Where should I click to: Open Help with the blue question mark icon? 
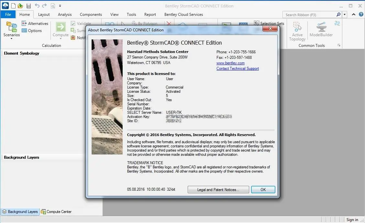point(361,15)
